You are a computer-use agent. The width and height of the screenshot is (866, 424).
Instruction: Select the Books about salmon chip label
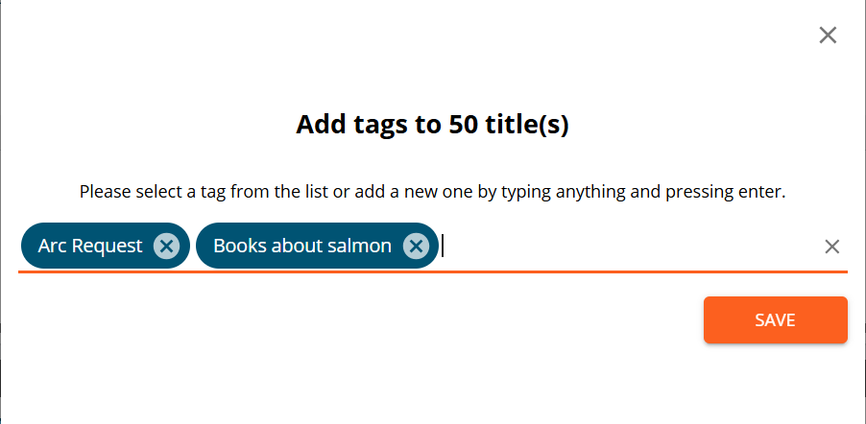[302, 246]
